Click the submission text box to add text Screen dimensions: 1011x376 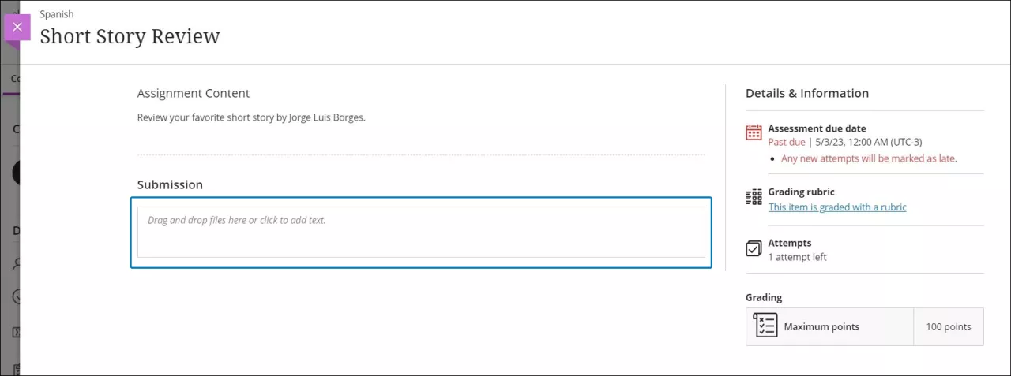coord(421,232)
